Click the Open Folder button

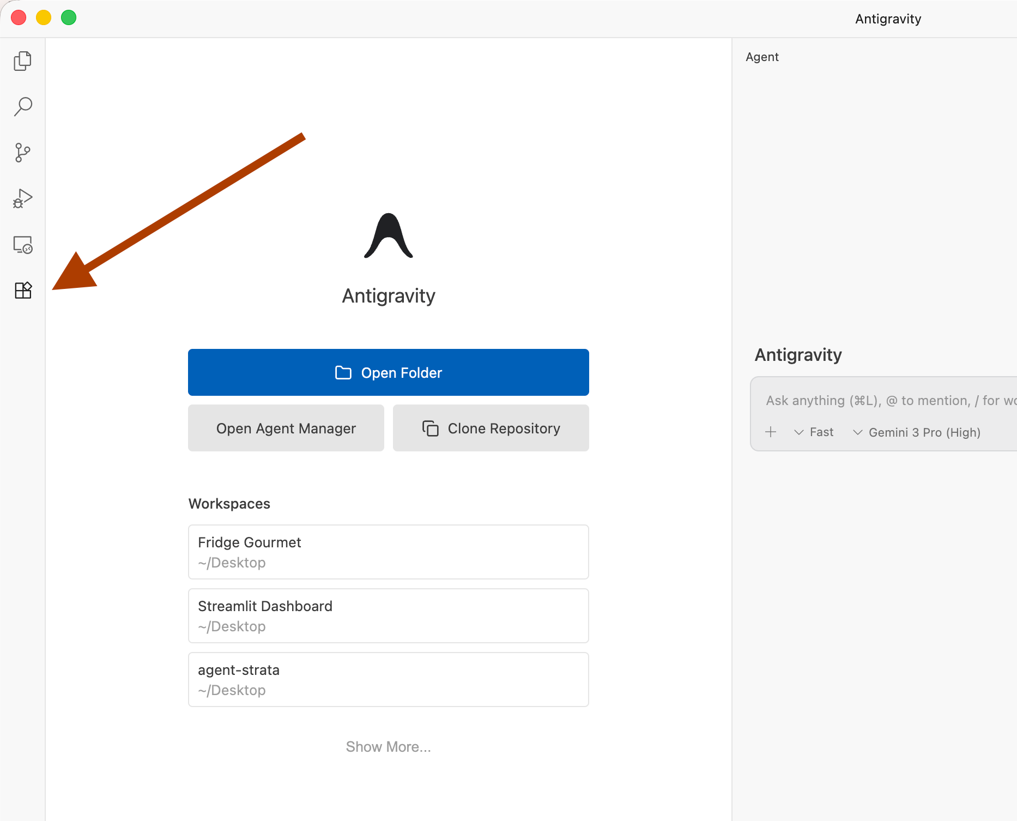(x=389, y=372)
